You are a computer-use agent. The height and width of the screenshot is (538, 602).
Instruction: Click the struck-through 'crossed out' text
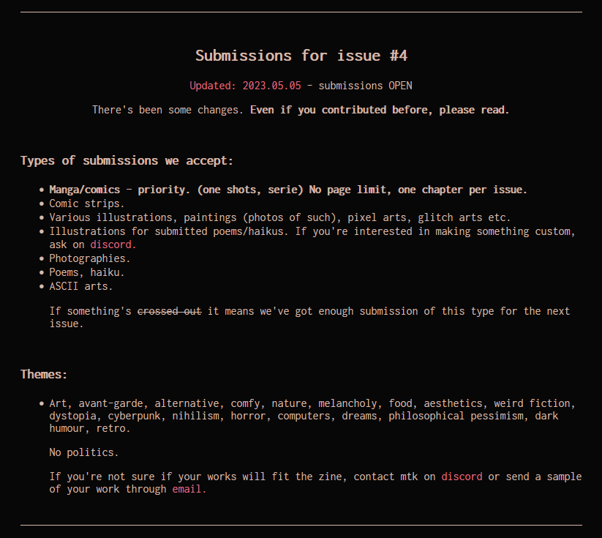point(169,311)
